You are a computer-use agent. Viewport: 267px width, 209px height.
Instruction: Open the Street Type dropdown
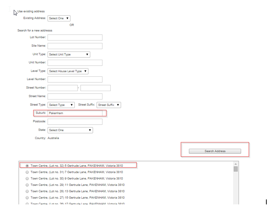pos(61,105)
